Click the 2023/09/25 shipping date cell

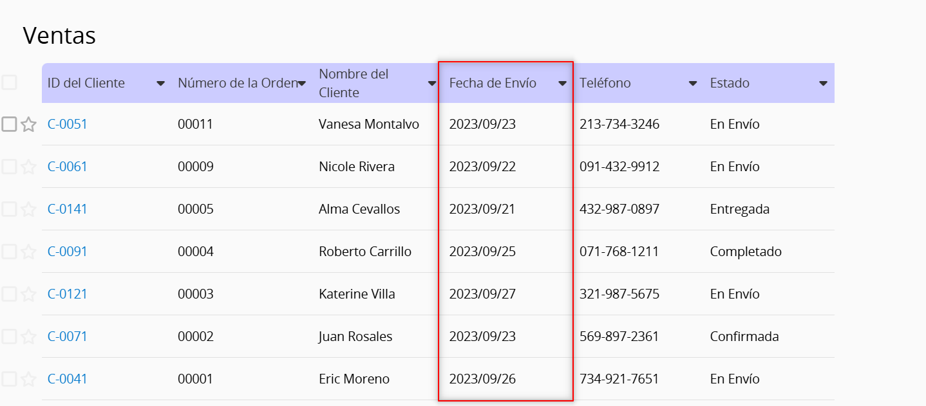[x=482, y=252]
